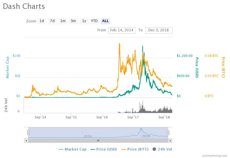Select the 7d zoom range
Screen dimensions: 230x158
click(x=52, y=21)
